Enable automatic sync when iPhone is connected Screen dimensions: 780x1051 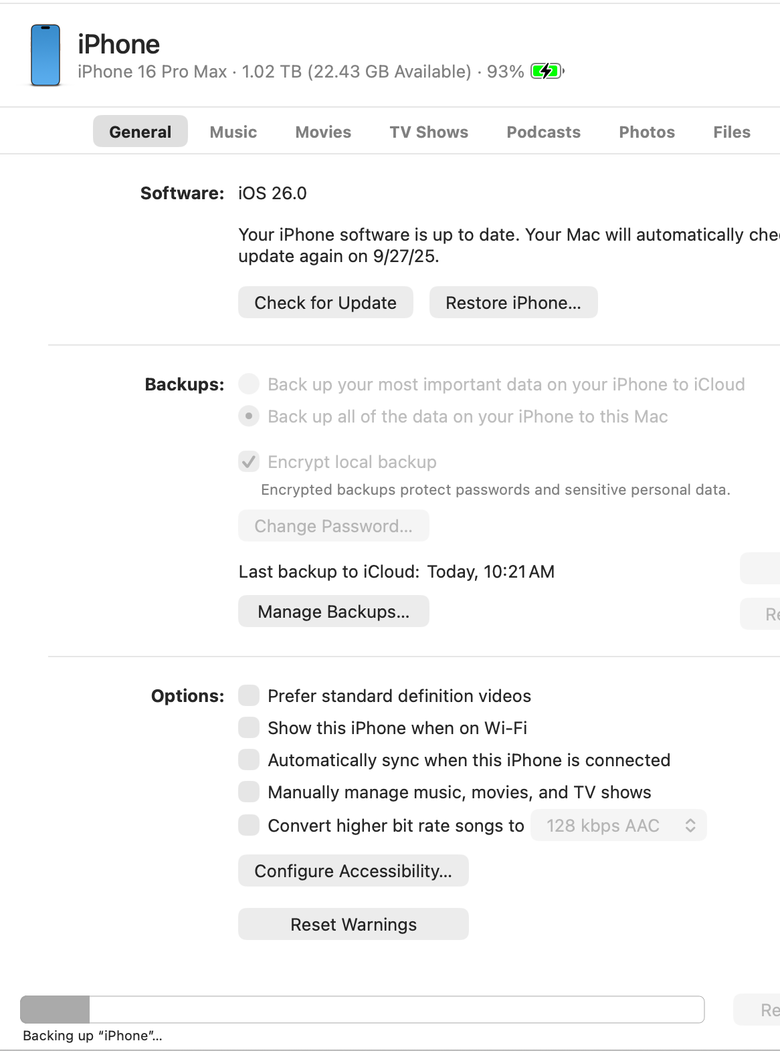(x=249, y=760)
